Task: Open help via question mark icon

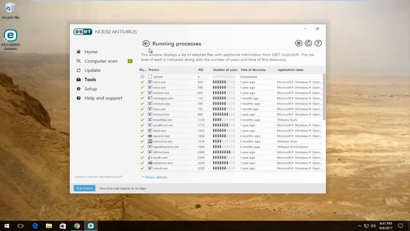Action: point(318,43)
